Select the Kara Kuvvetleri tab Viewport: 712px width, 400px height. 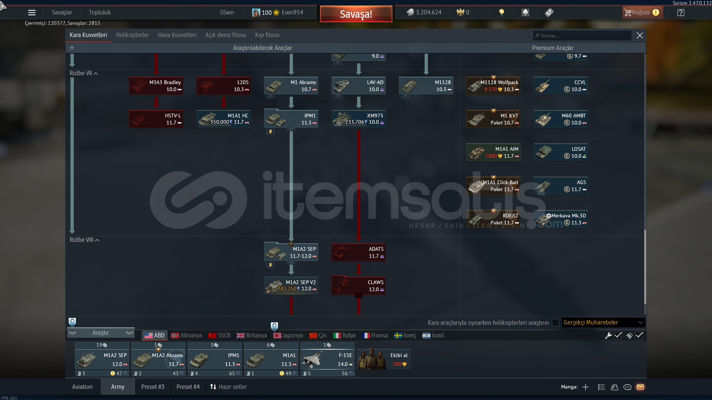click(88, 35)
